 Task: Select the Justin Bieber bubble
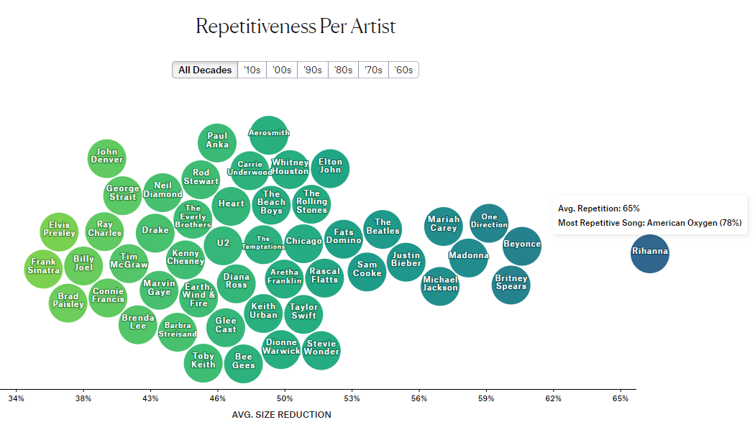tap(406, 260)
